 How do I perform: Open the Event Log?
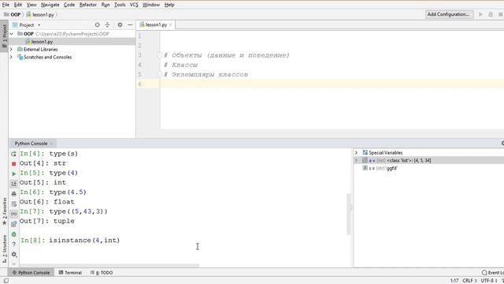pyautogui.click(x=493, y=272)
